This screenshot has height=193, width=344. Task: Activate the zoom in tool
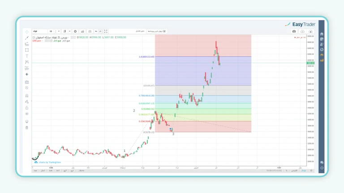click(27, 88)
